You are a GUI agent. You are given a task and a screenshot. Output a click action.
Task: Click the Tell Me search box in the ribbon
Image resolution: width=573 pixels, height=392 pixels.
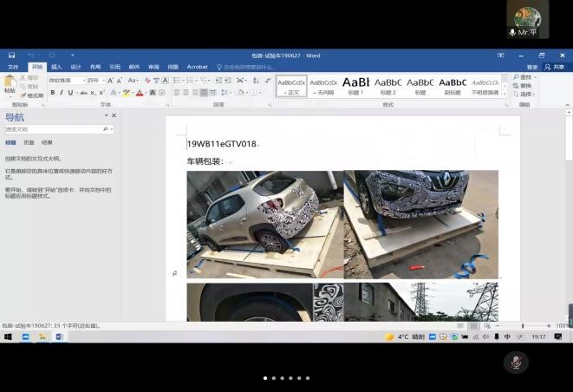pyautogui.click(x=245, y=68)
